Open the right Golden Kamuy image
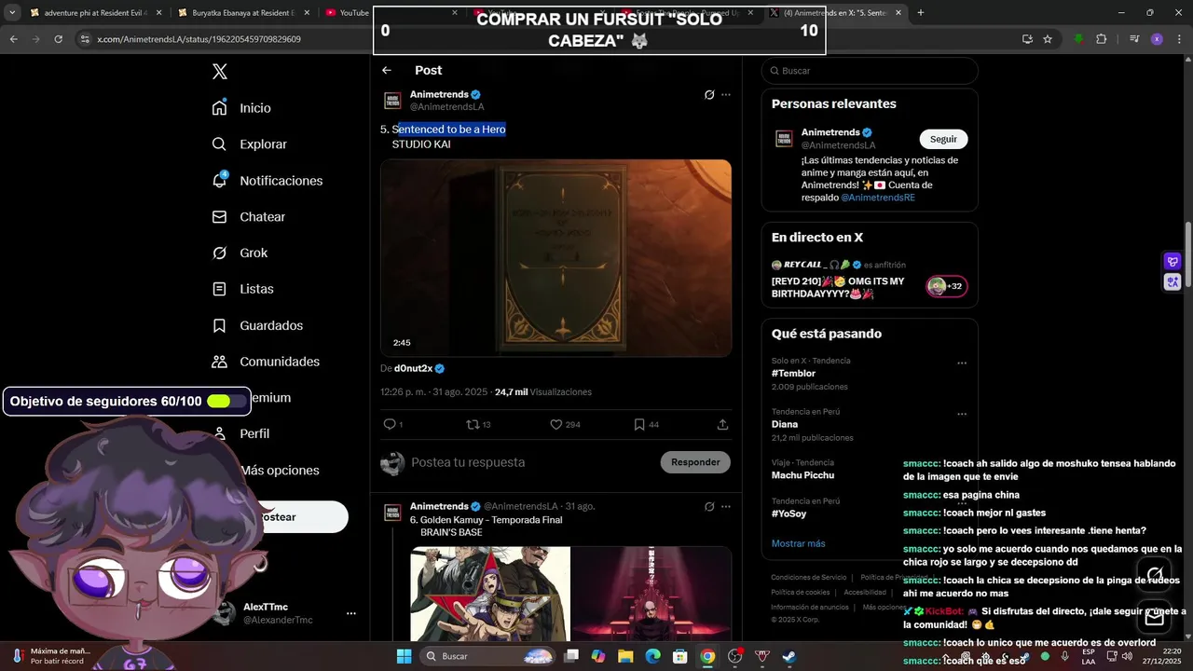The height and width of the screenshot is (671, 1193). [651, 594]
